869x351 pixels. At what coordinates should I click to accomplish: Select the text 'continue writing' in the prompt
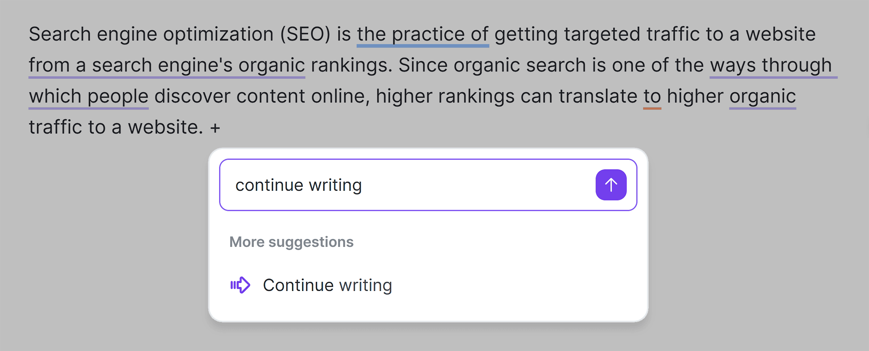(x=299, y=184)
